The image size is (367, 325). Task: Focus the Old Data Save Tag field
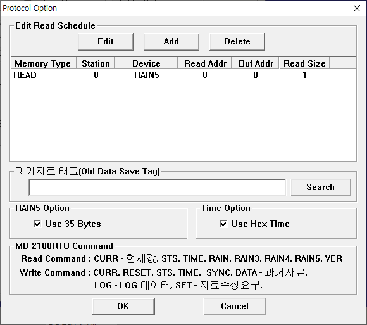[x=158, y=188]
